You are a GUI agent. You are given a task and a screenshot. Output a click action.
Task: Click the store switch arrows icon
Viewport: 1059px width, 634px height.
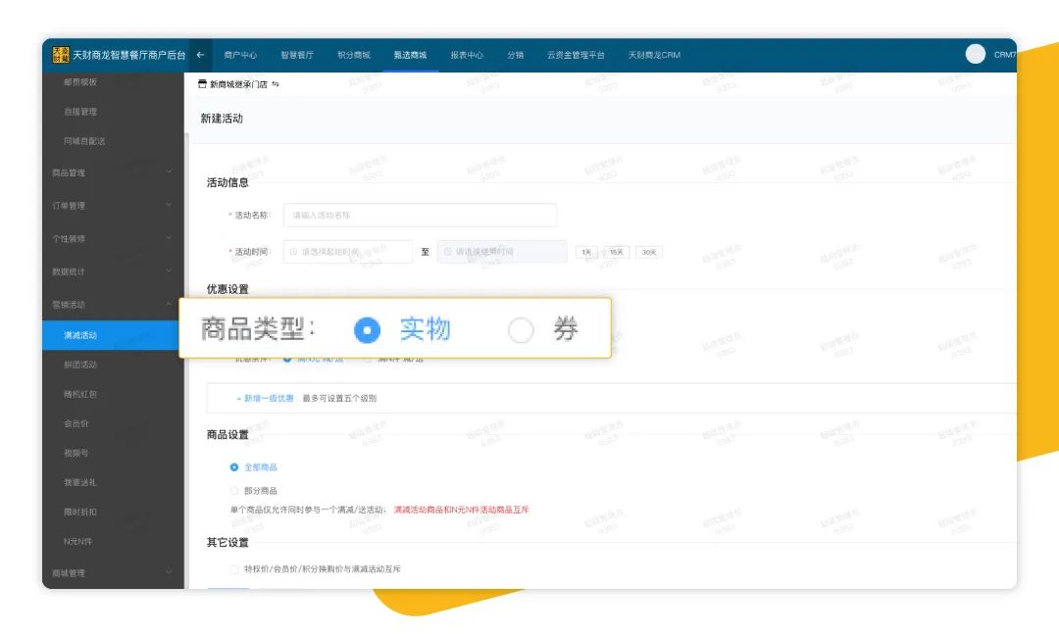[276, 84]
